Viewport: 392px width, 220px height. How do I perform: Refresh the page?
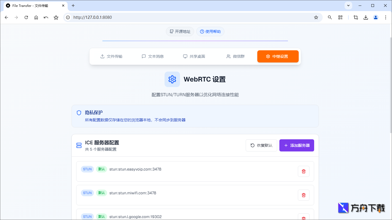coord(26,17)
